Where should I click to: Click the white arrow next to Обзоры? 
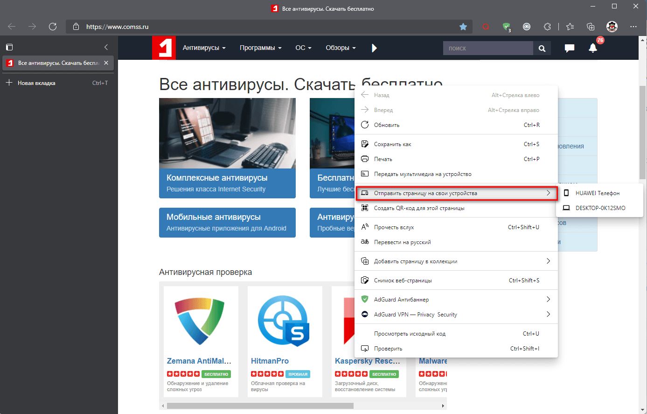tap(374, 48)
